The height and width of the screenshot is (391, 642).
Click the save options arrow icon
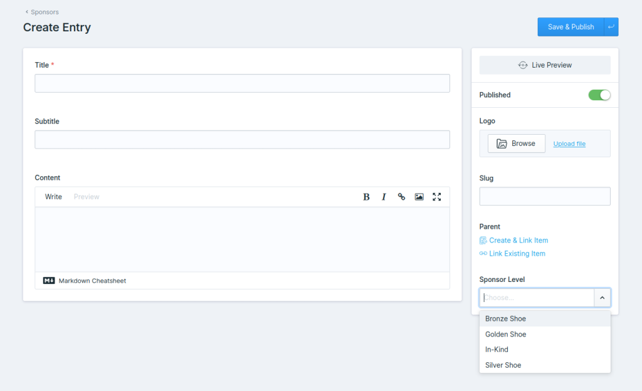point(611,27)
